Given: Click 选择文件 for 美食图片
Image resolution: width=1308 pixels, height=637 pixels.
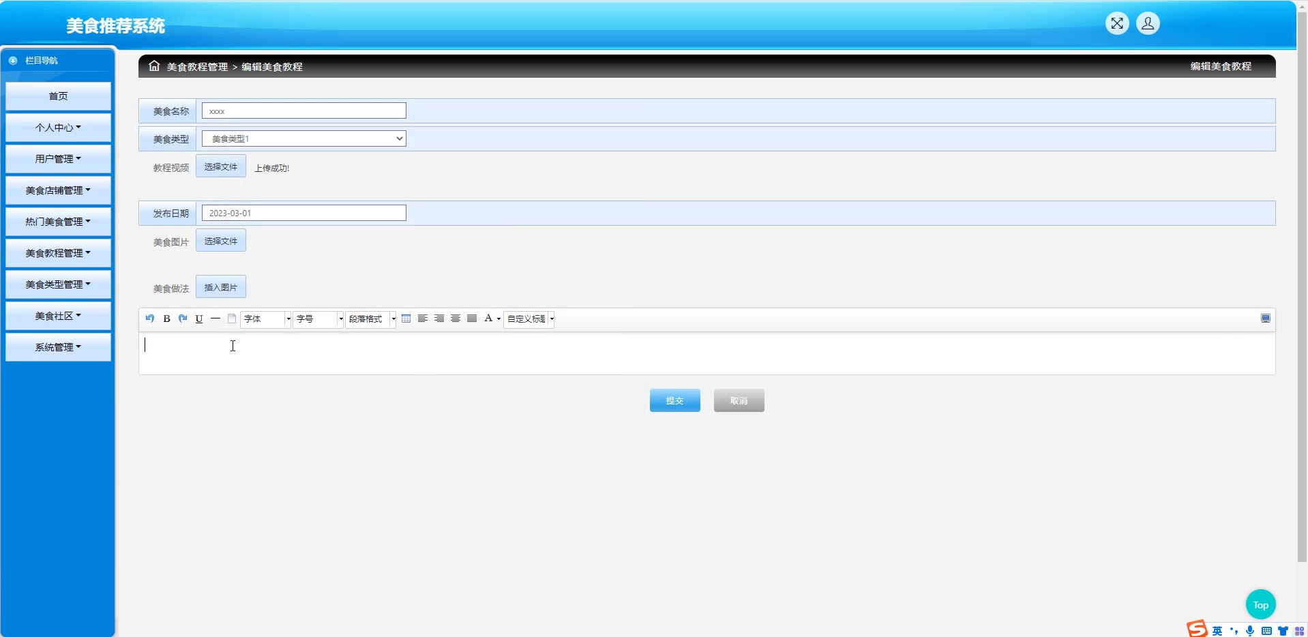Looking at the screenshot, I should point(221,241).
